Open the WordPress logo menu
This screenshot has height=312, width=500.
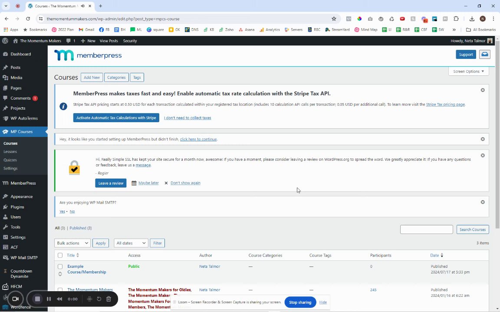pyautogui.click(x=5, y=41)
